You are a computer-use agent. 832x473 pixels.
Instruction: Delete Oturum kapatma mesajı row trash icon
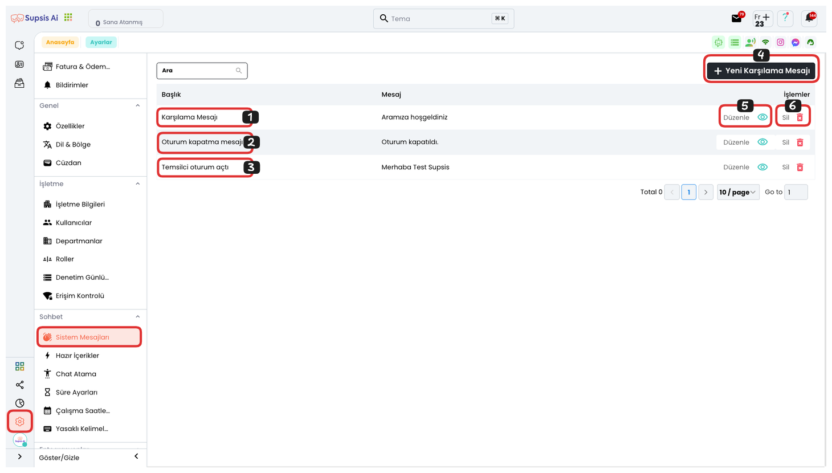click(800, 142)
